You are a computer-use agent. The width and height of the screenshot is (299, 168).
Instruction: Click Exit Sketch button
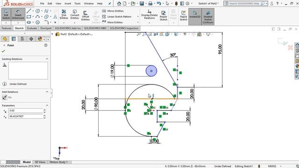pos(6,14)
